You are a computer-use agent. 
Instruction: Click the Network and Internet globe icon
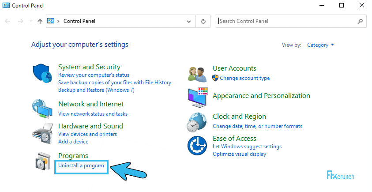[42, 109]
